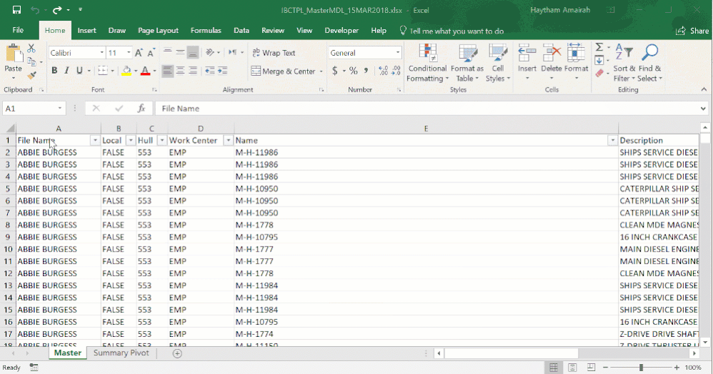Switch to Insert ribbon tab
Viewport: 713px width, 374px height.
[x=86, y=31]
